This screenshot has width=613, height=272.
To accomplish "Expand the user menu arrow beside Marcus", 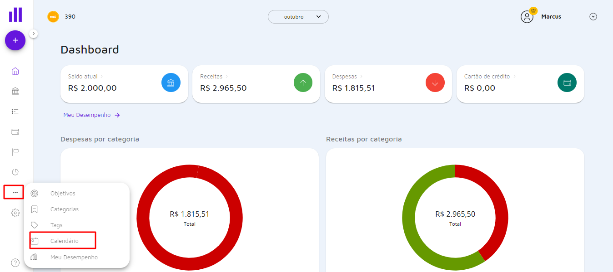I will pos(593,17).
